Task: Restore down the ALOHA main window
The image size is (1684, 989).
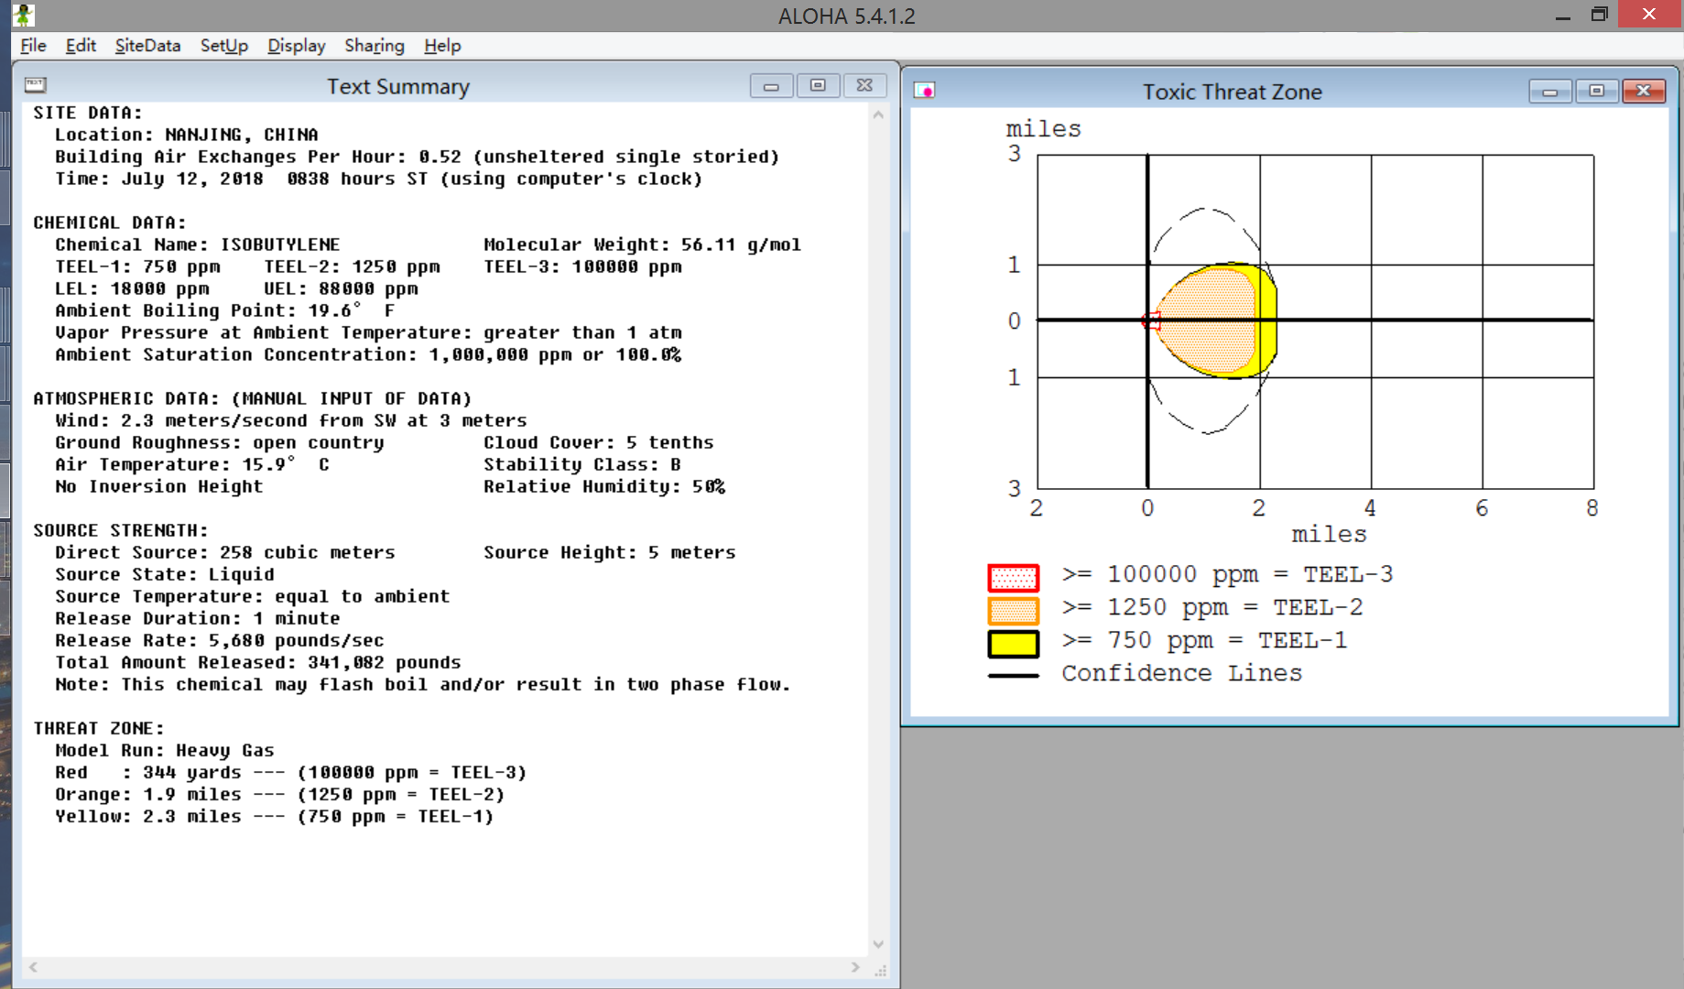Action: (x=1600, y=15)
